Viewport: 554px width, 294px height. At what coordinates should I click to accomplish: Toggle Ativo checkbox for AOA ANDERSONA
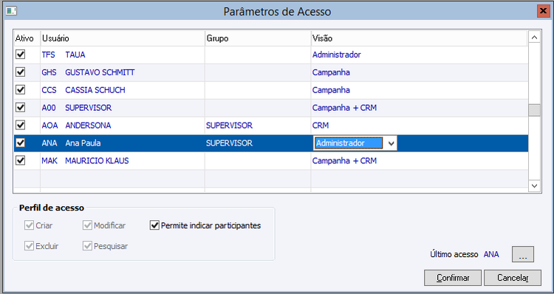pyautogui.click(x=21, y=125)
